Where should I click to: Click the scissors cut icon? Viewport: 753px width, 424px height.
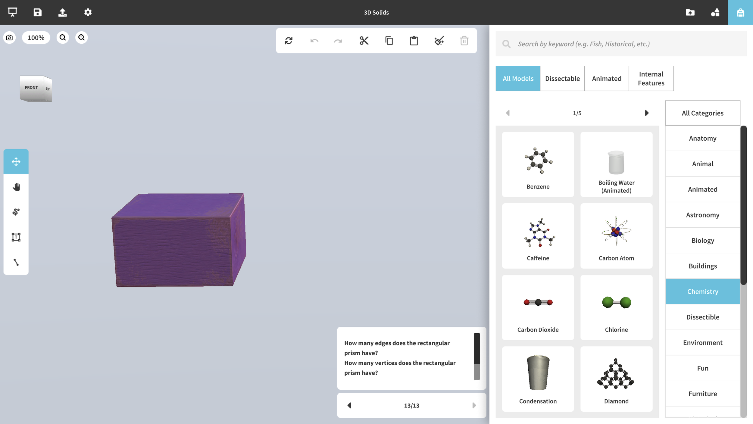(x=364, y=41)
